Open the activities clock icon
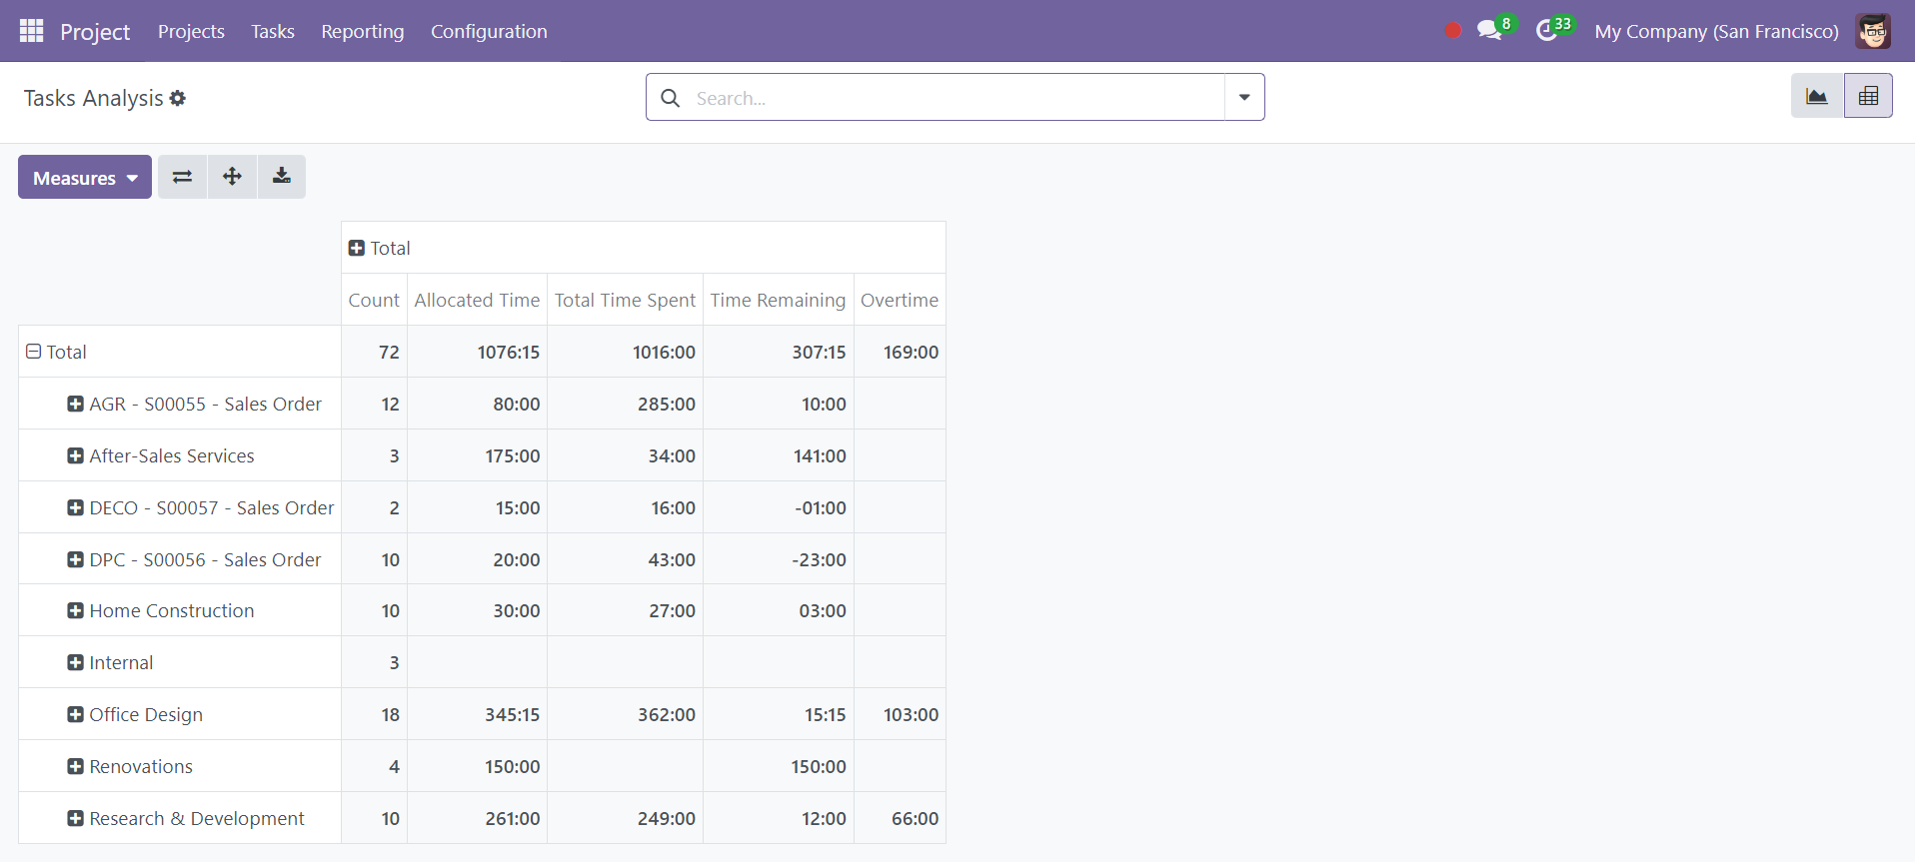This screenshot has height=862, width=1915. coord(1547,31)
